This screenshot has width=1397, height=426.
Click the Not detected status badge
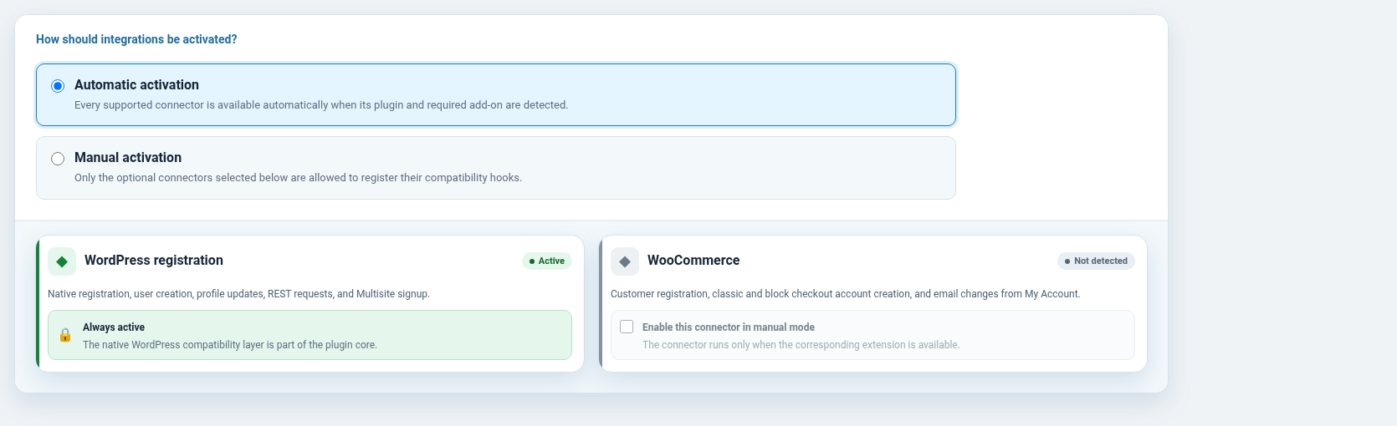click(1096, 261)
